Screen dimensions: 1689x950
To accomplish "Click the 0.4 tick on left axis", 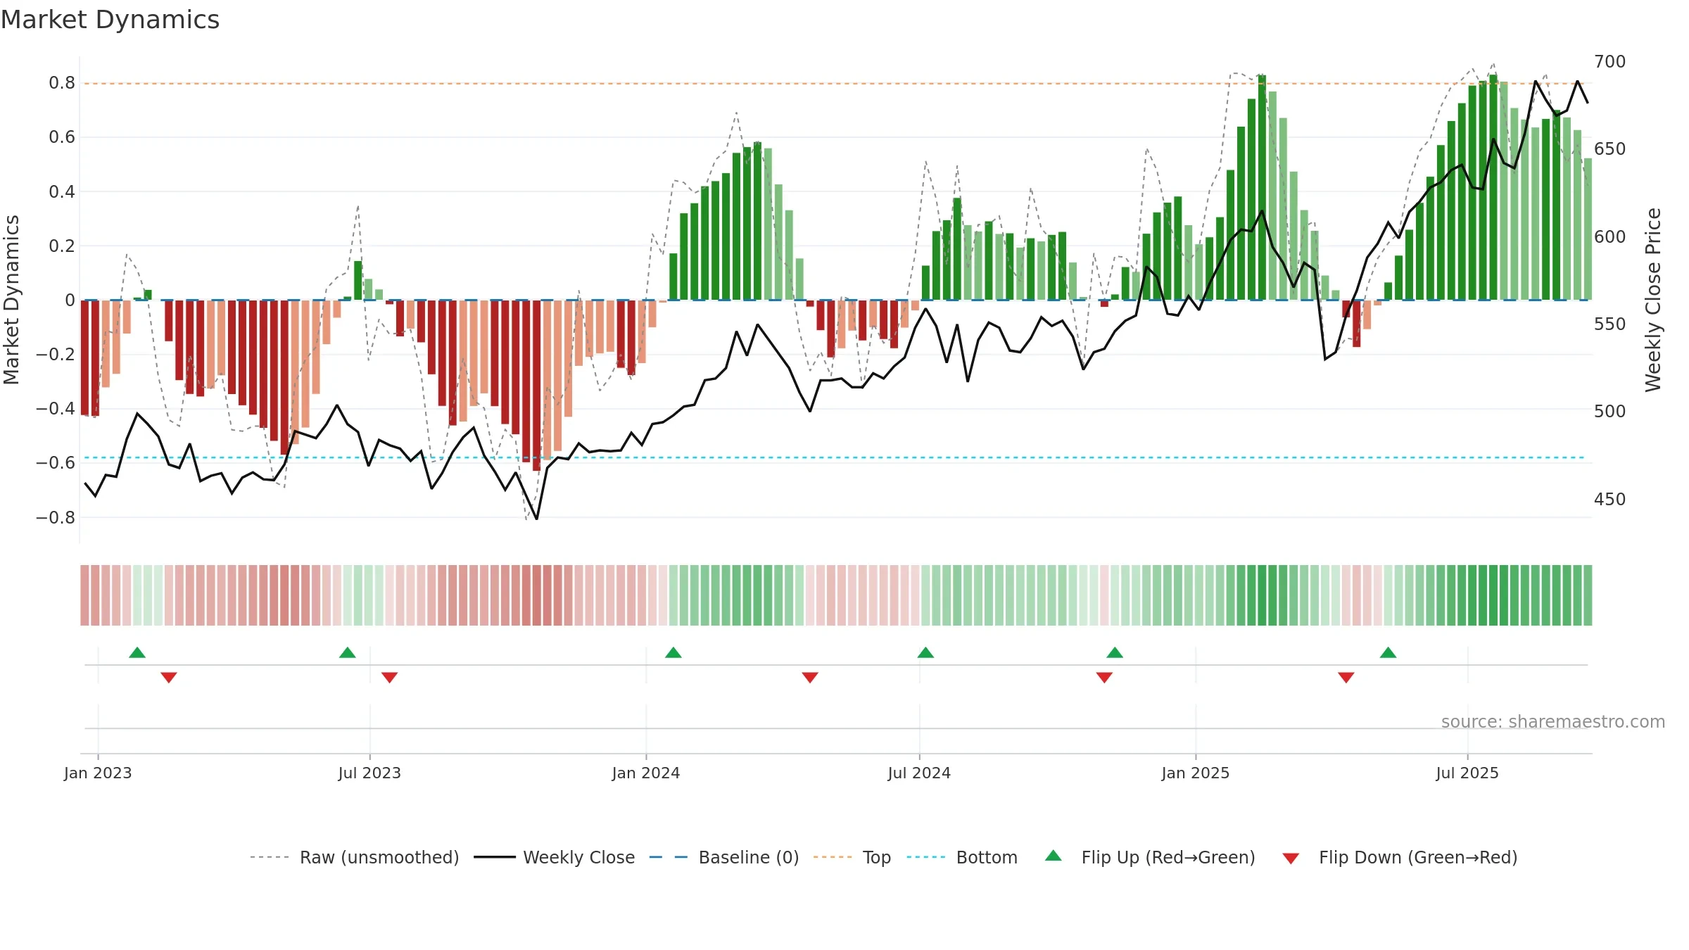I will click(x=62, y=191).
